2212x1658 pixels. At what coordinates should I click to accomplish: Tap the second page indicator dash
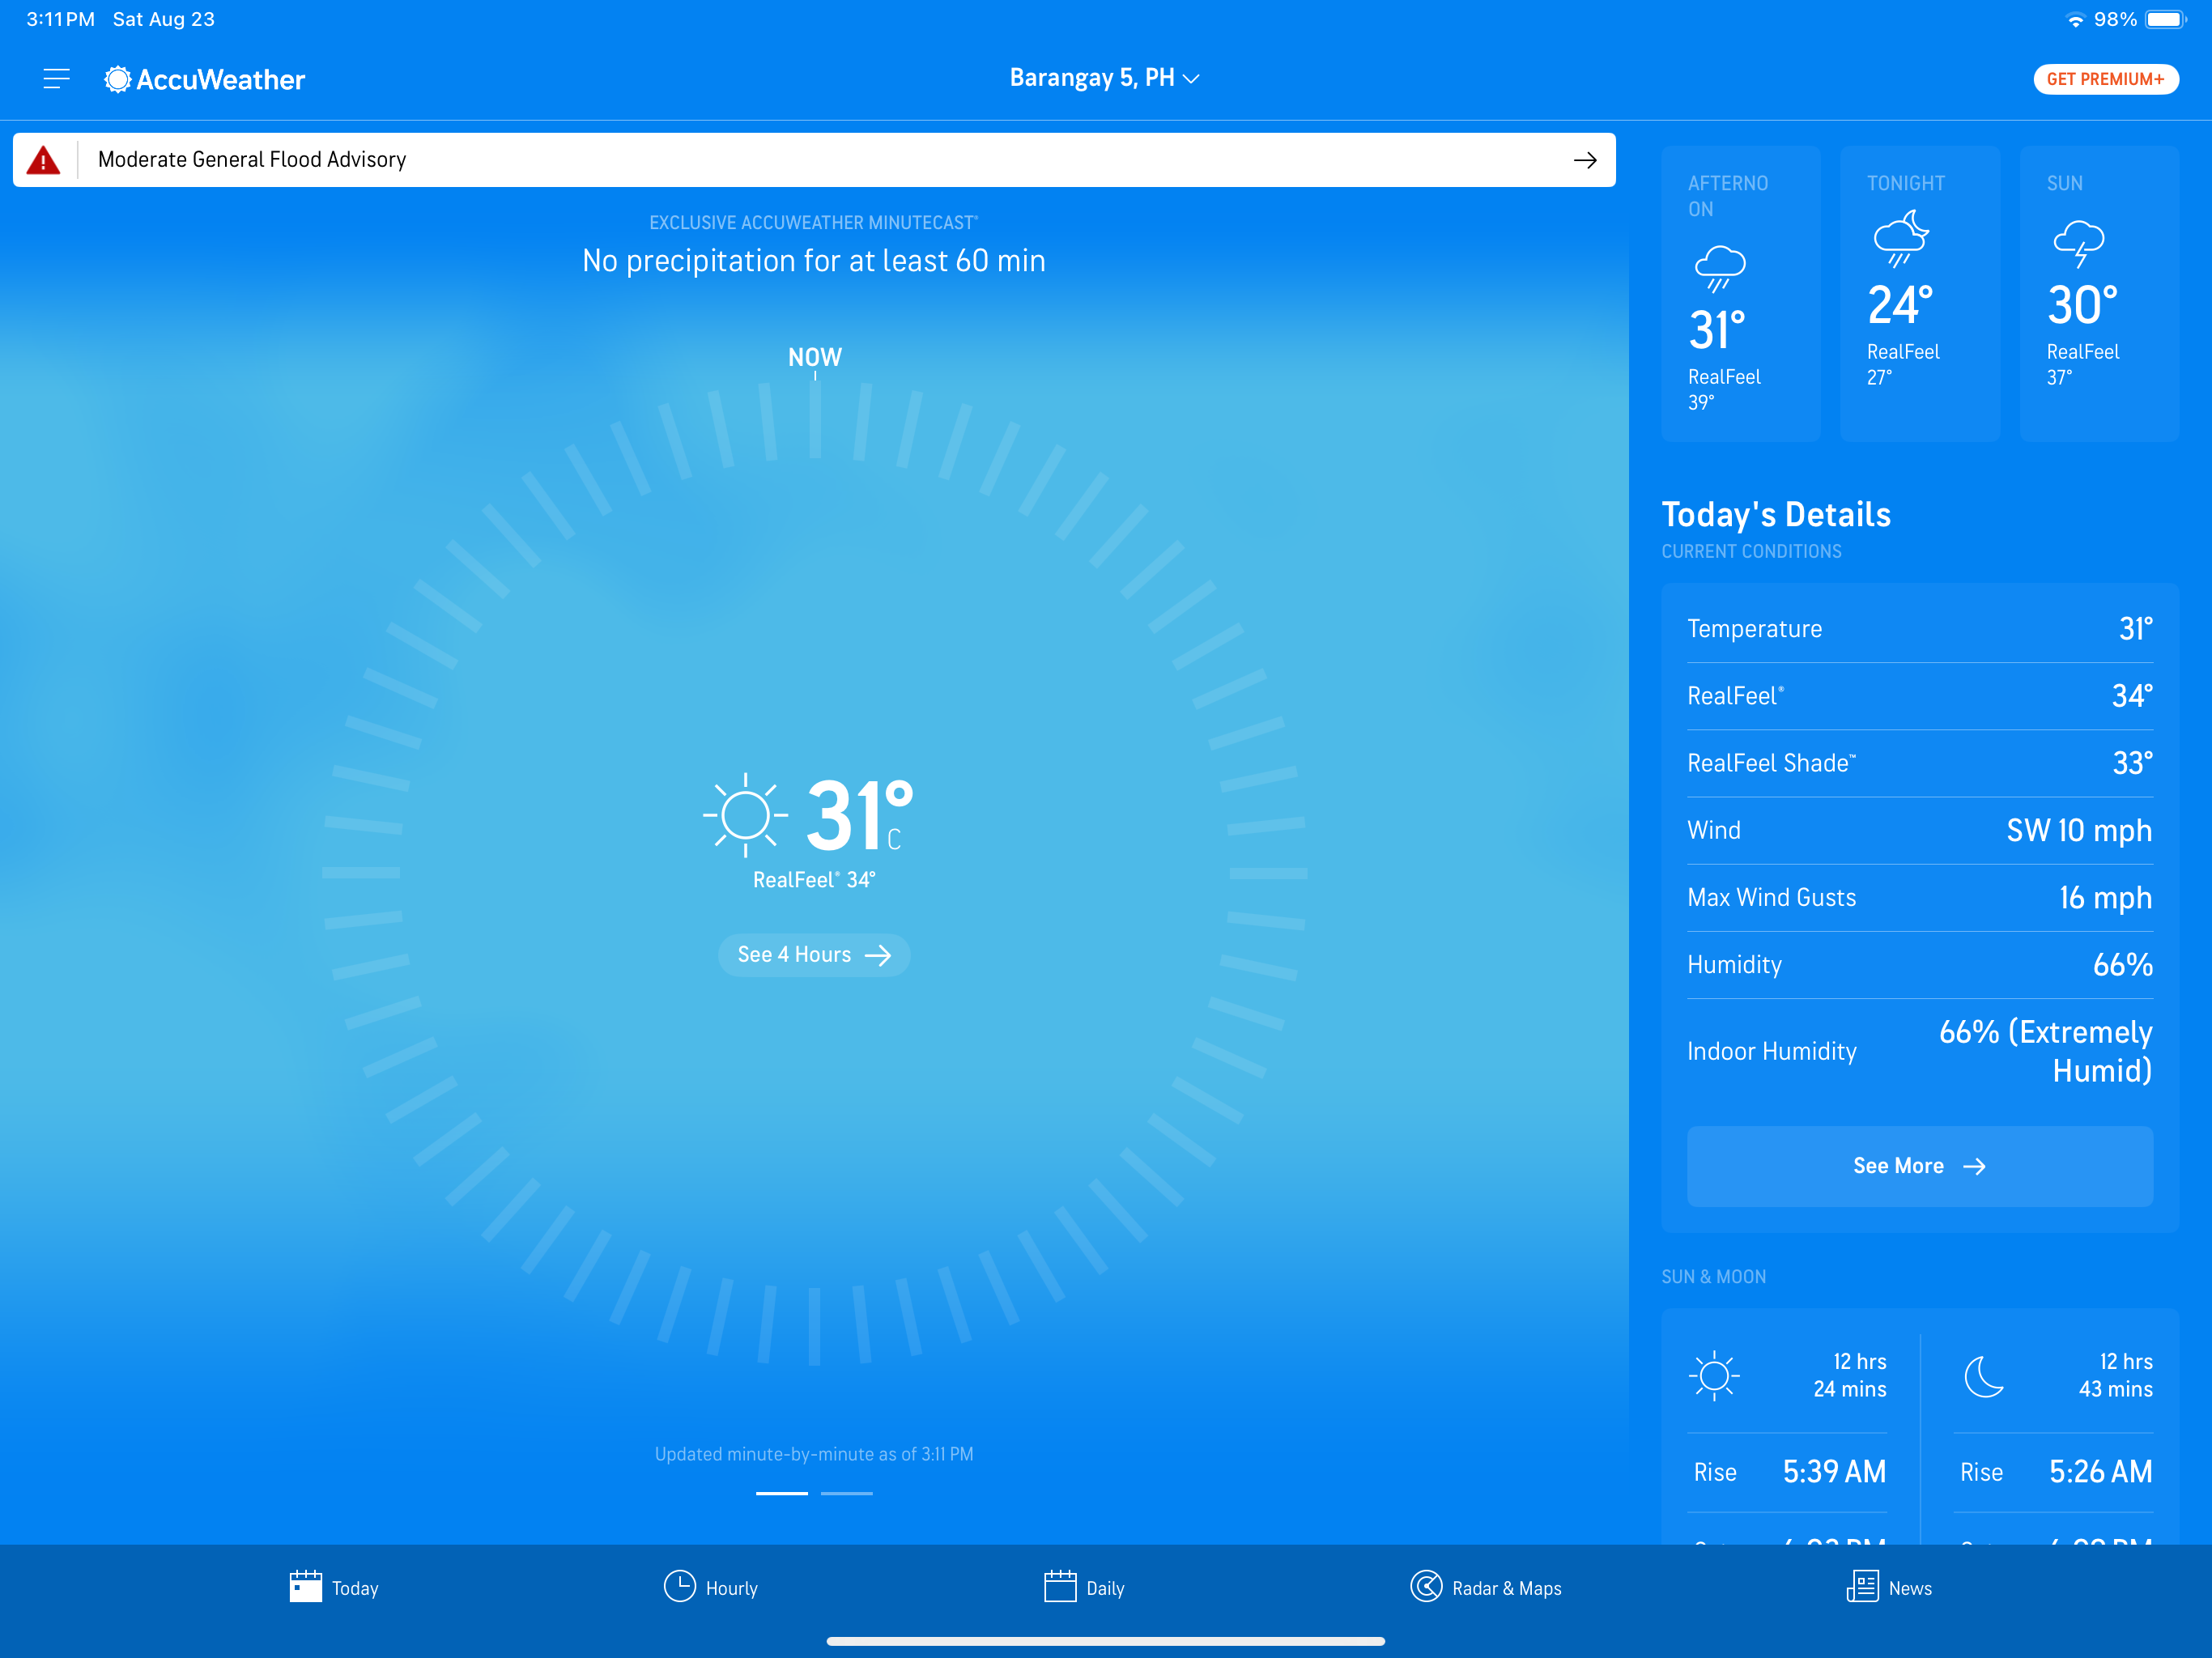point(847,1493)
